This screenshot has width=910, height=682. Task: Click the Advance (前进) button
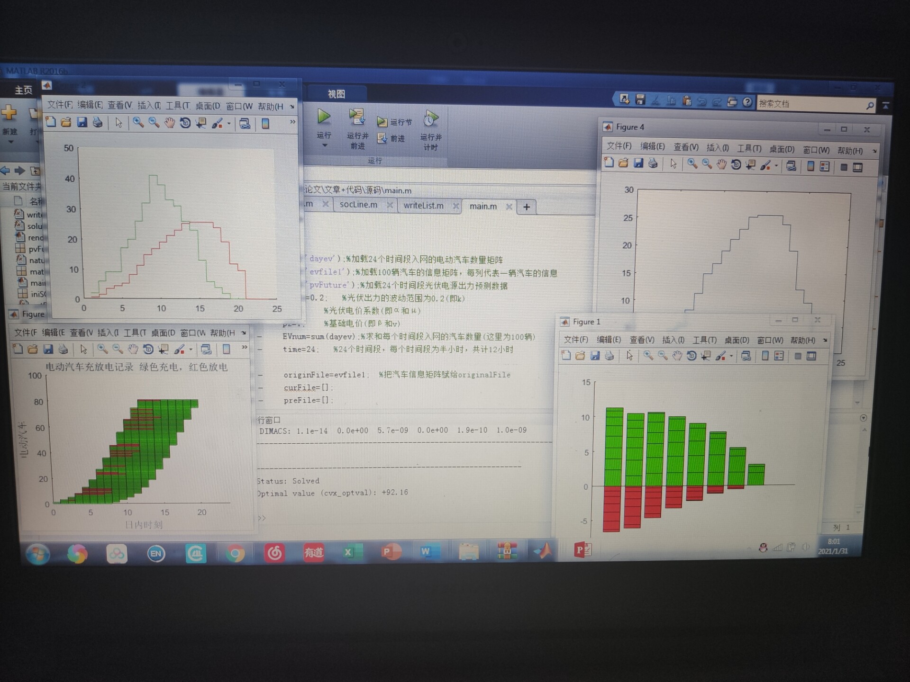click(x=391, y=138)
